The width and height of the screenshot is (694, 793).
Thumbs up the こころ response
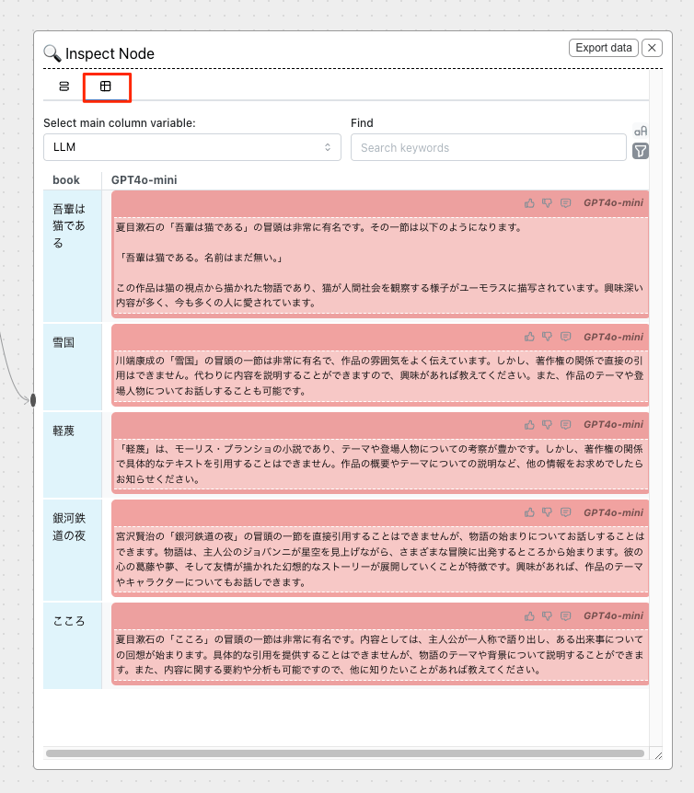coord(529,616)
